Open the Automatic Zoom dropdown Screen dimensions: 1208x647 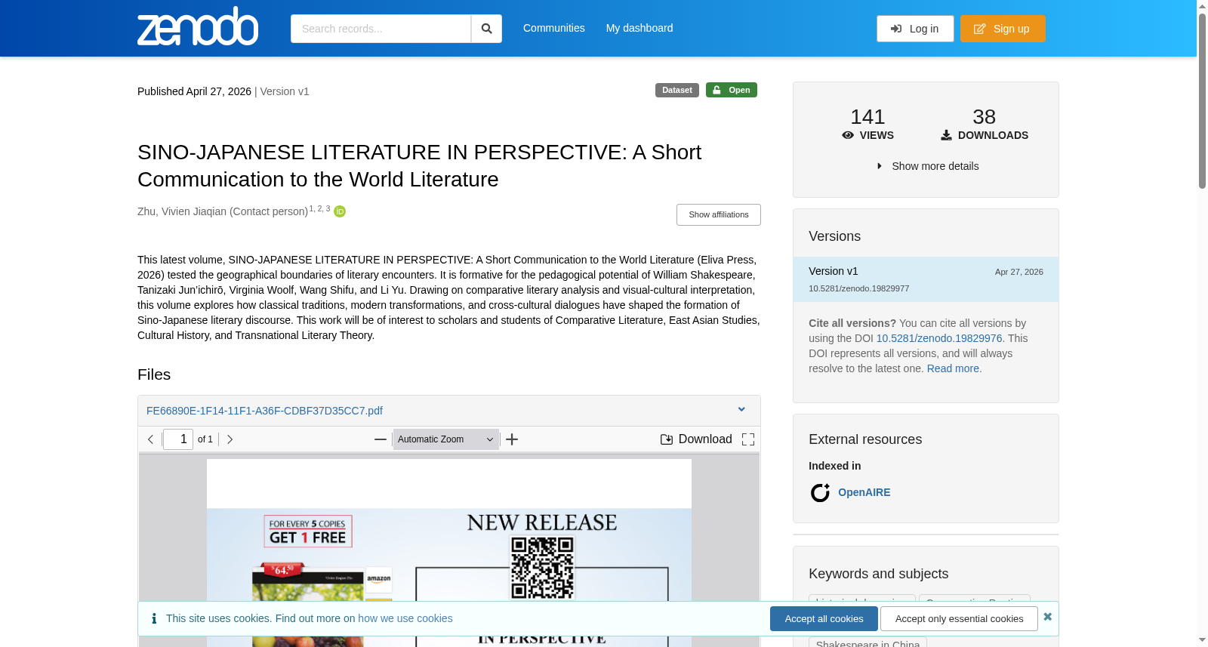(x=446, y=439)
